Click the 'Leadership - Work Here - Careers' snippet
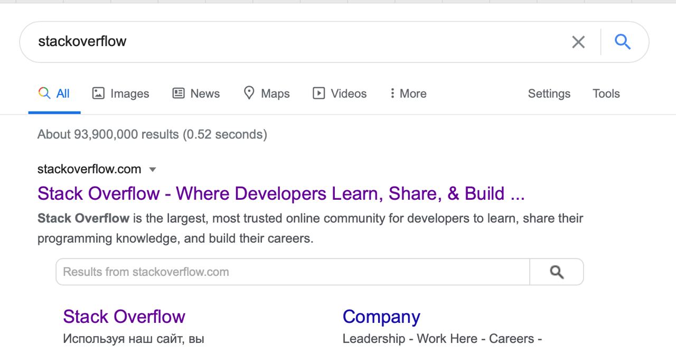The width and height of the screenshot is (676, 353). [442, 339]
